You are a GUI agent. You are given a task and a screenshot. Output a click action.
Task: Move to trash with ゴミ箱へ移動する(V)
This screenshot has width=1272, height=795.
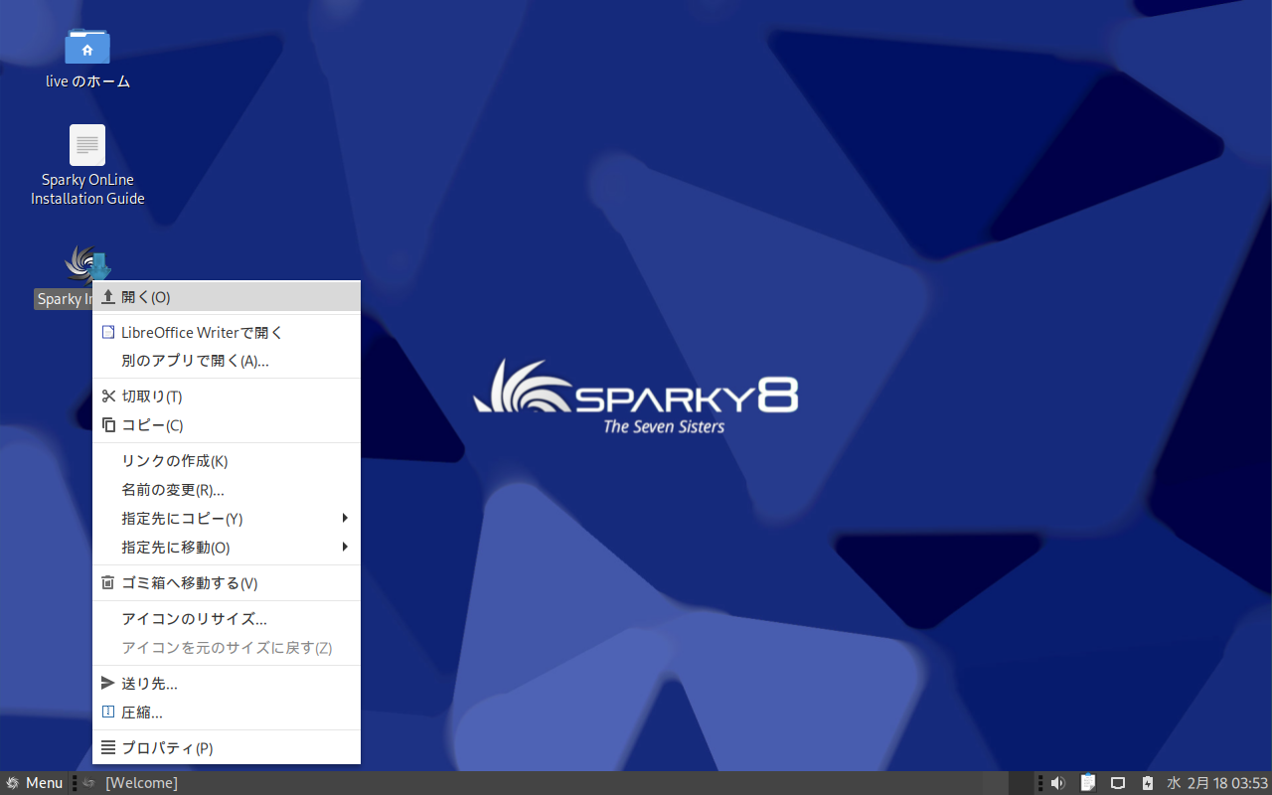coord(227,583)
